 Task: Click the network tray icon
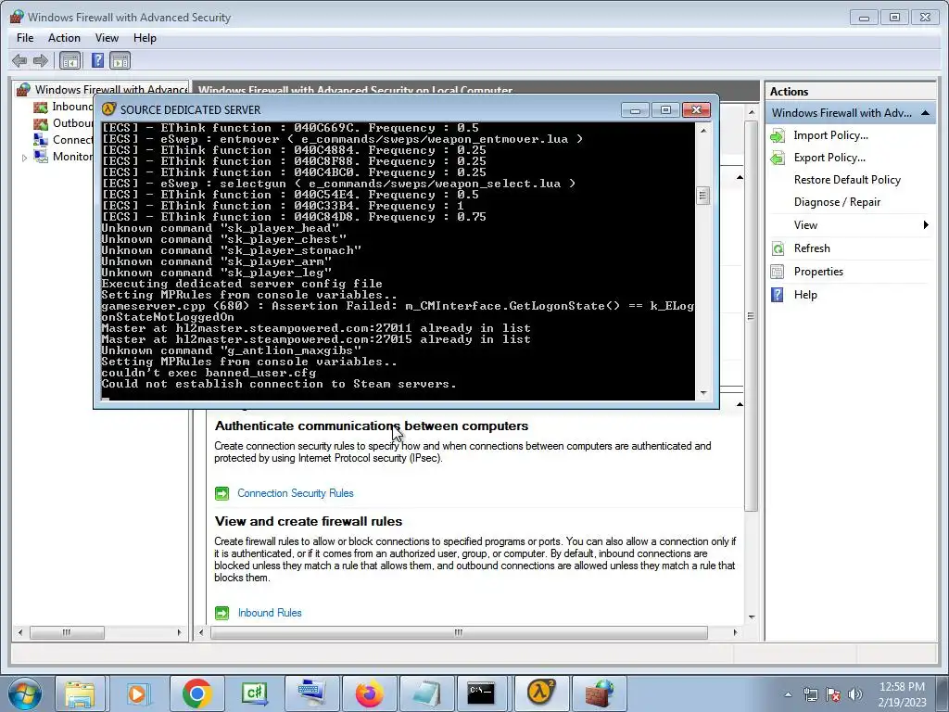810,694
